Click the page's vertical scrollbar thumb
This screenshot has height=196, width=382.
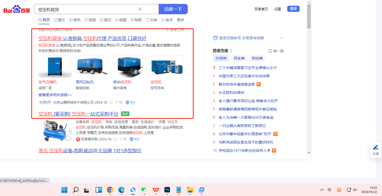(309, 16)
